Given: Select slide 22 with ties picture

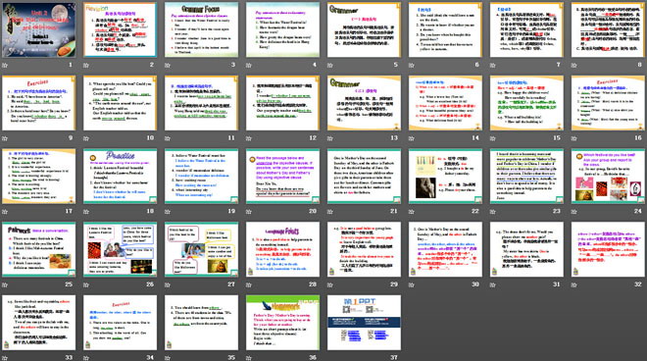Looking at the screenshot, I should [445, 176].
